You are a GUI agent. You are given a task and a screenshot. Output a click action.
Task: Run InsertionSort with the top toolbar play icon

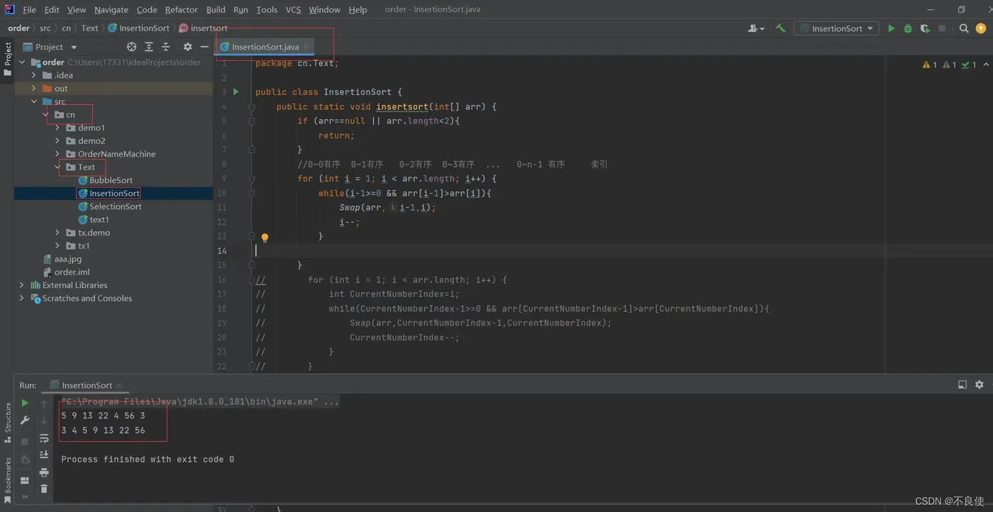click(x=892, y=28)
